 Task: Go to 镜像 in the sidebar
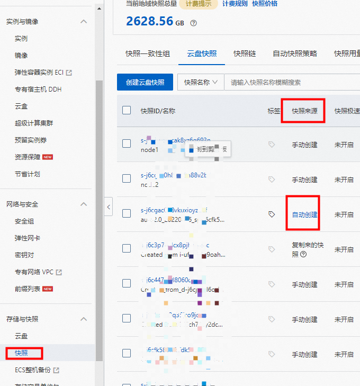coord(21,56)
